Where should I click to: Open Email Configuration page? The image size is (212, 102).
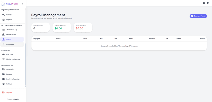pos(12,79)
